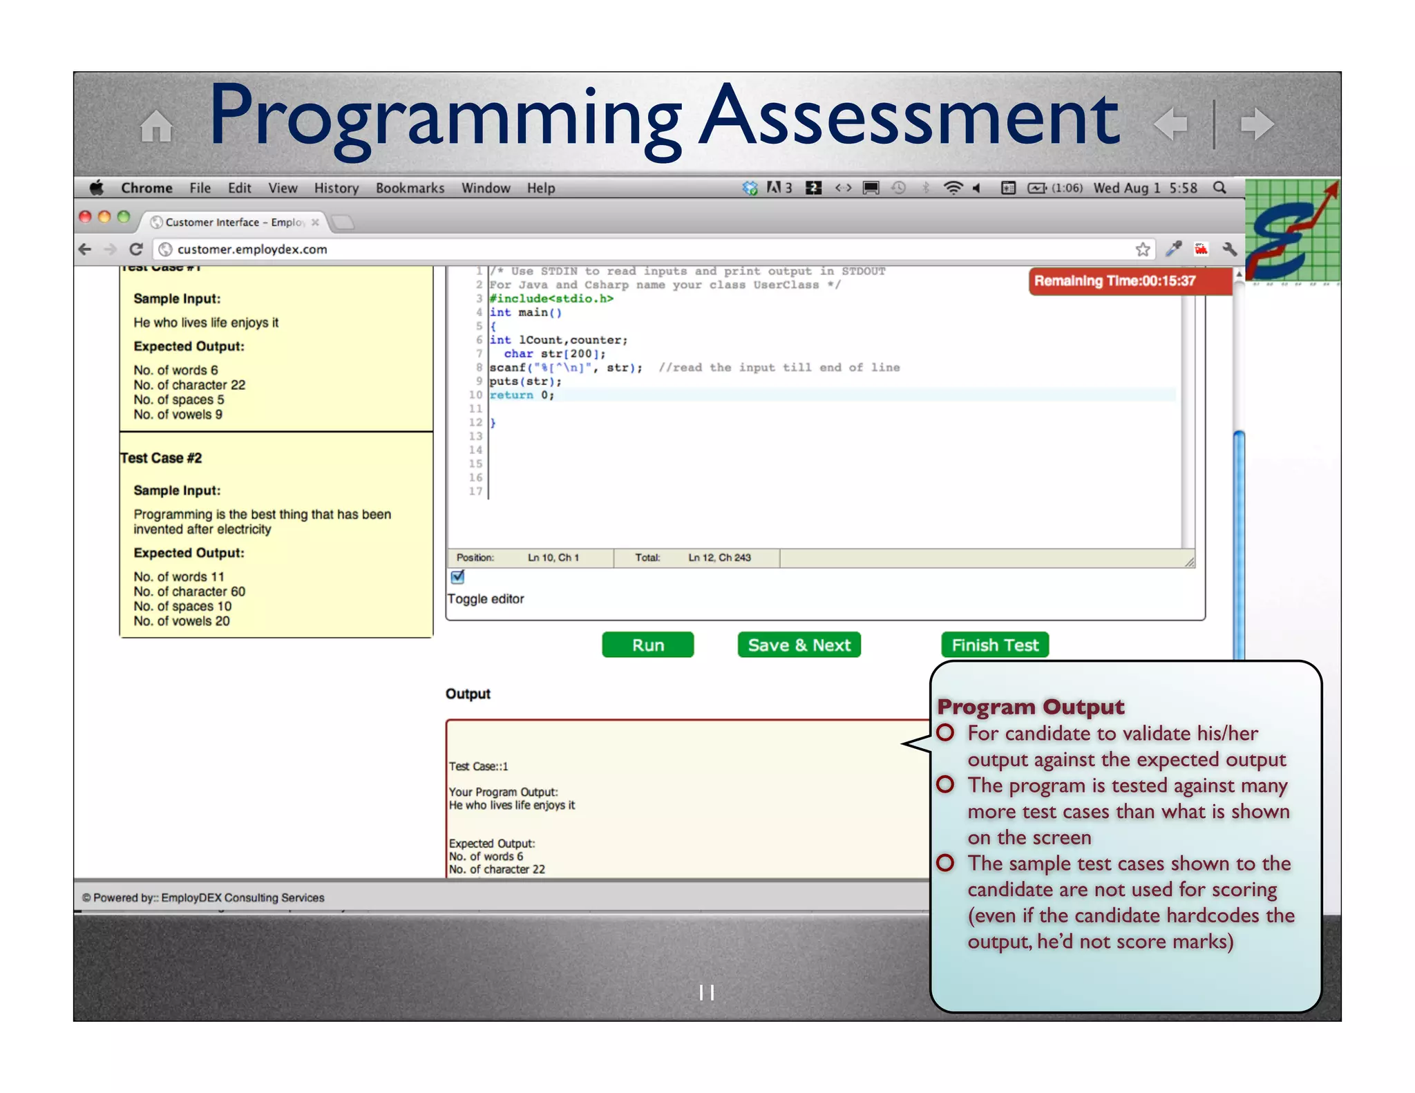Click sample input 'He who lives life enjoys it'

(206, 323)
